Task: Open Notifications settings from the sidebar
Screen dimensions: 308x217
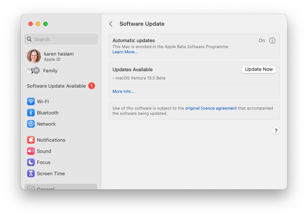Action: click(30, 140)
